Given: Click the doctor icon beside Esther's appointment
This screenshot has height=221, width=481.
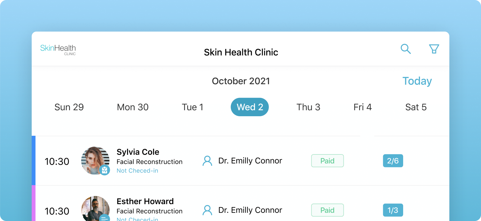Looking at the screenshot, I should click(x=207, y=210).
